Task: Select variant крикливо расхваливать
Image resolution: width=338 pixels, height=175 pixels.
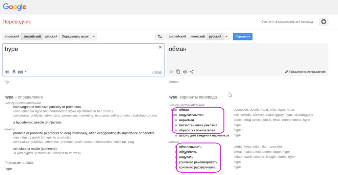Action: (197, 167)
